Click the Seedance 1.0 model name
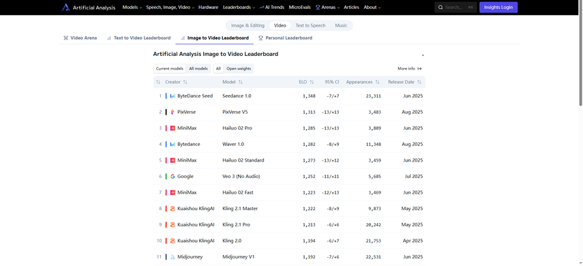The image size is (583, 266). click(x=237, y=96)
